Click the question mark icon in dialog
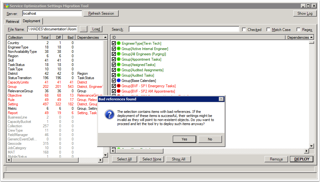The image size is (320, 182). pos(109,114)
